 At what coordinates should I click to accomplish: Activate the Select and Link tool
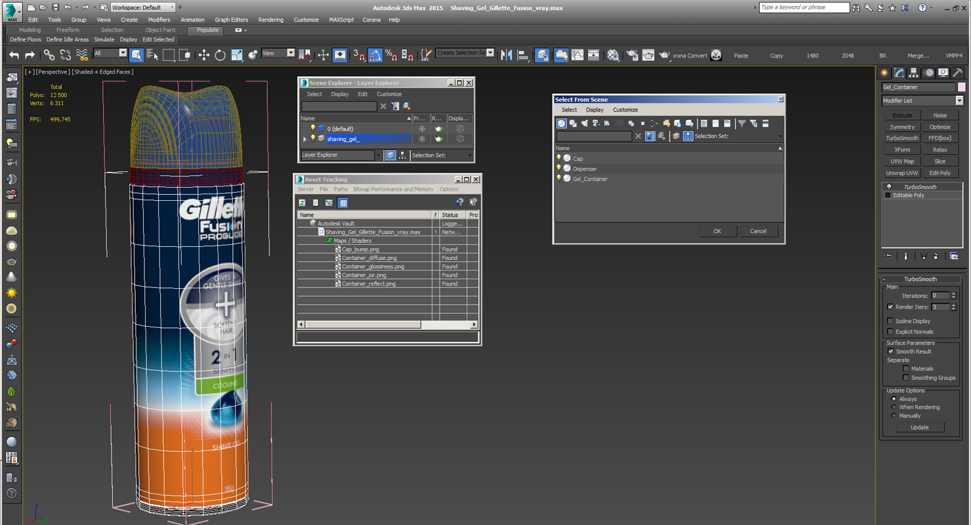(x=49, y=55)
